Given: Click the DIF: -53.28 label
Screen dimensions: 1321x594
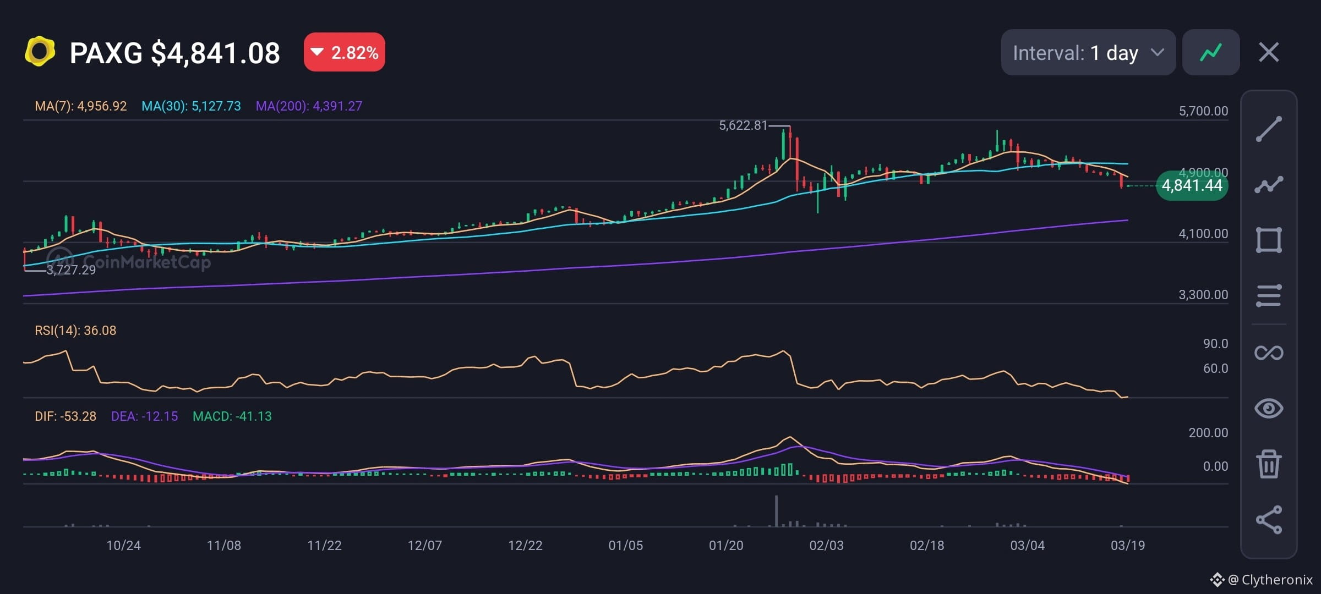Looking at the screenshot, I should 65,416.
